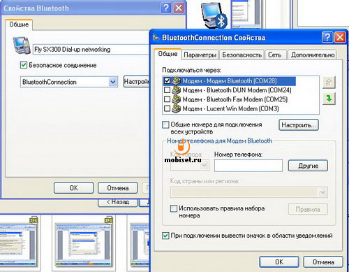Click the modem icon of Модем Bluetooth (COM28)

pos(176,81)
